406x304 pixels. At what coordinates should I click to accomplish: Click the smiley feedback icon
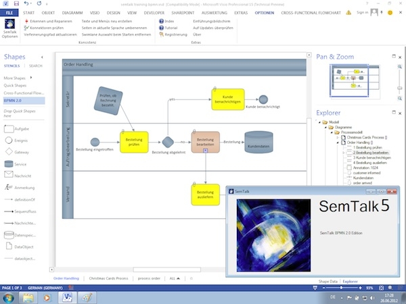tap(390, 12)
